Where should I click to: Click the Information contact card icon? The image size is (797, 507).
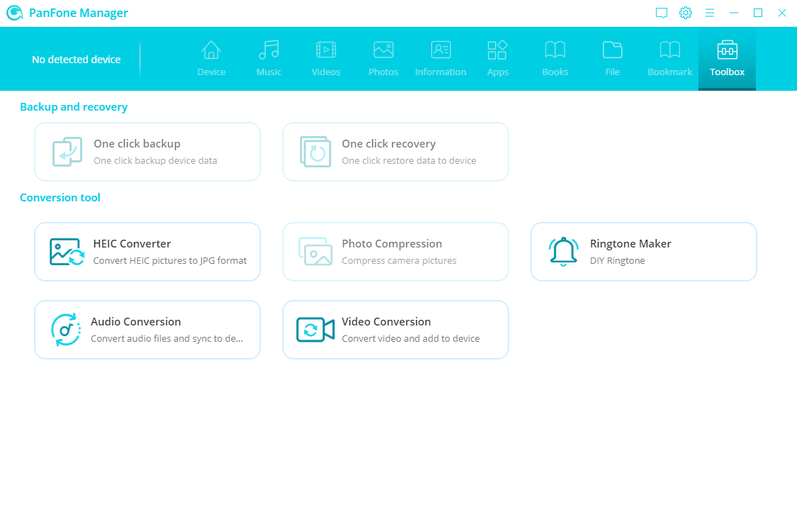click(440, 50)
